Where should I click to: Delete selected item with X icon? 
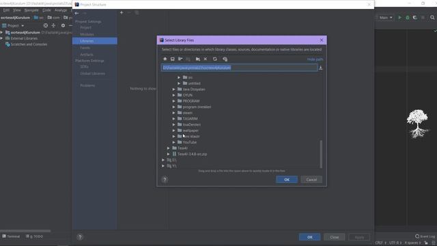click(206, 59)
